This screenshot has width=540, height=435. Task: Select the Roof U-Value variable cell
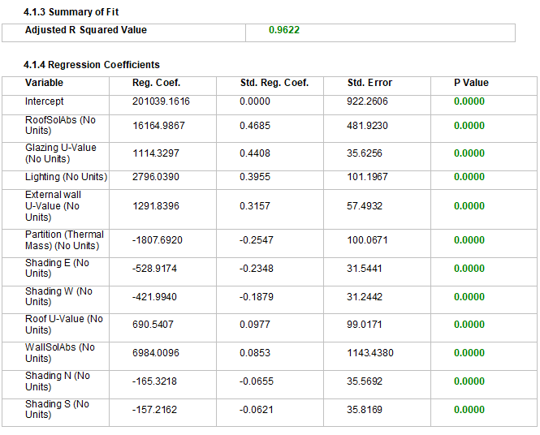pyautogui.click(x=64, y=325)
